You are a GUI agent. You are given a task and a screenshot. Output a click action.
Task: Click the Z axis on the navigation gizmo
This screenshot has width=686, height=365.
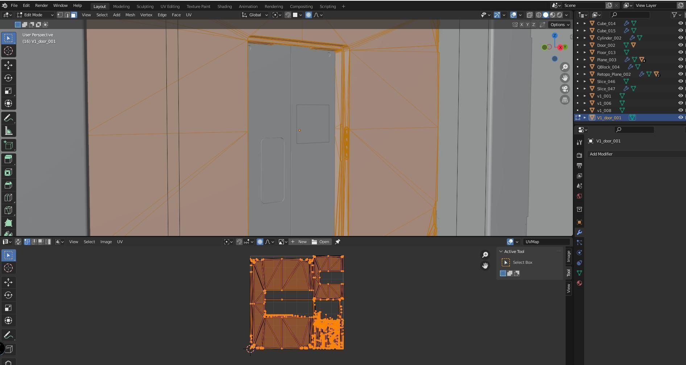[554, 36]
